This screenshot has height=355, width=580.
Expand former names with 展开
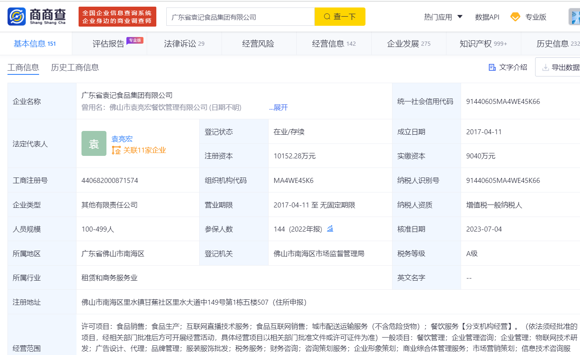coord(278,108)
